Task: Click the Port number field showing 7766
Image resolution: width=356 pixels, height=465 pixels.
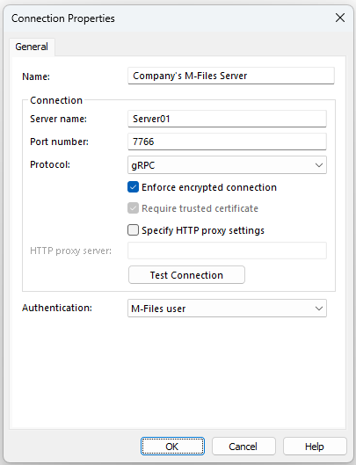Action: [228, 142]
